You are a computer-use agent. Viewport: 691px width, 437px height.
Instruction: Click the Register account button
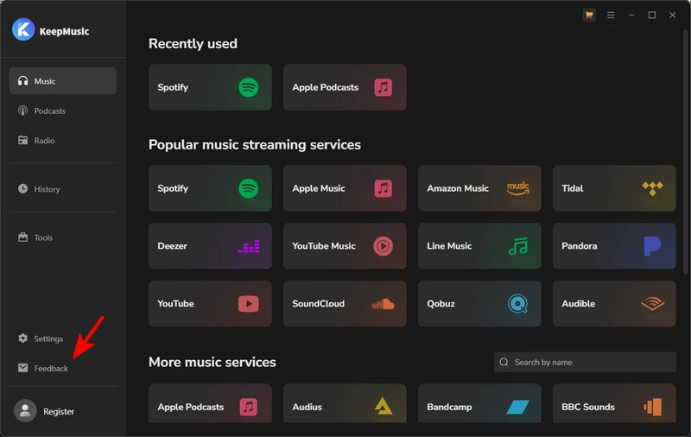59,411
